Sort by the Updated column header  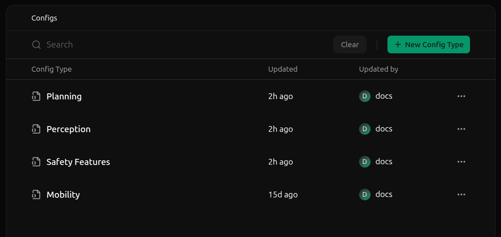(x=283, y=69)
